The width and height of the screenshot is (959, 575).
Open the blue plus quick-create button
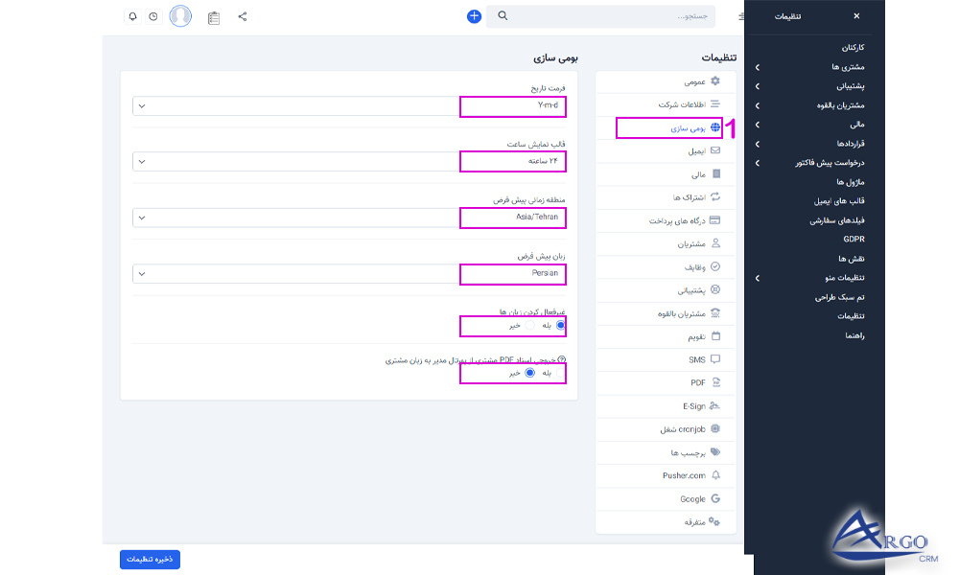(x=473, y=15)
